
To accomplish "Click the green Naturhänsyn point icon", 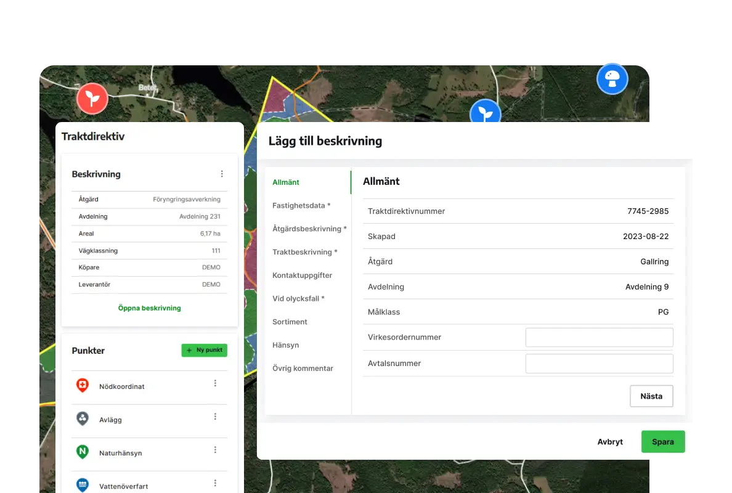I will click(x=82, y=452).
